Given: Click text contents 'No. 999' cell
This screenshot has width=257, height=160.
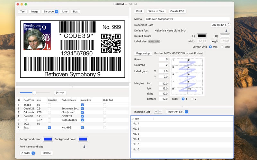Looking at the screenshot, I should pos(66,127).
